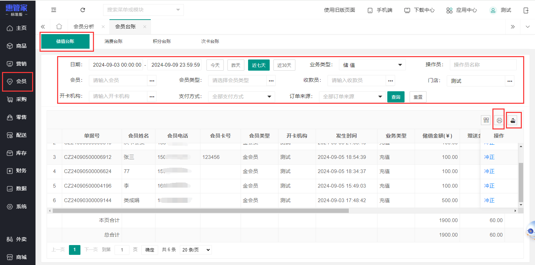Open the 配送 delivery sidebar item

pos(18,135)
